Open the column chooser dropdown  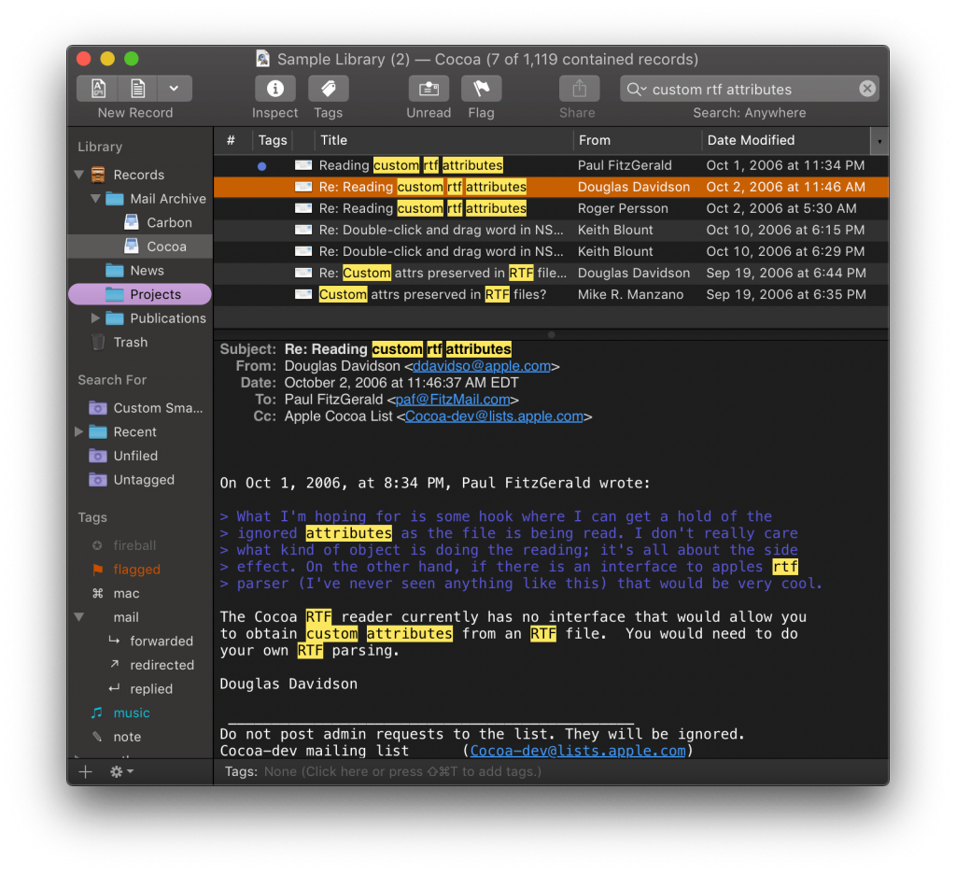(x=879, y=141)
